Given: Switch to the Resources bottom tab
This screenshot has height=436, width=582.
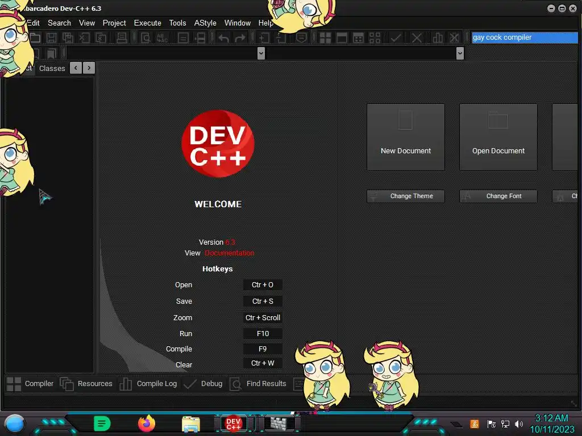Looking at the screenshot, I should (x=86, y=384).
